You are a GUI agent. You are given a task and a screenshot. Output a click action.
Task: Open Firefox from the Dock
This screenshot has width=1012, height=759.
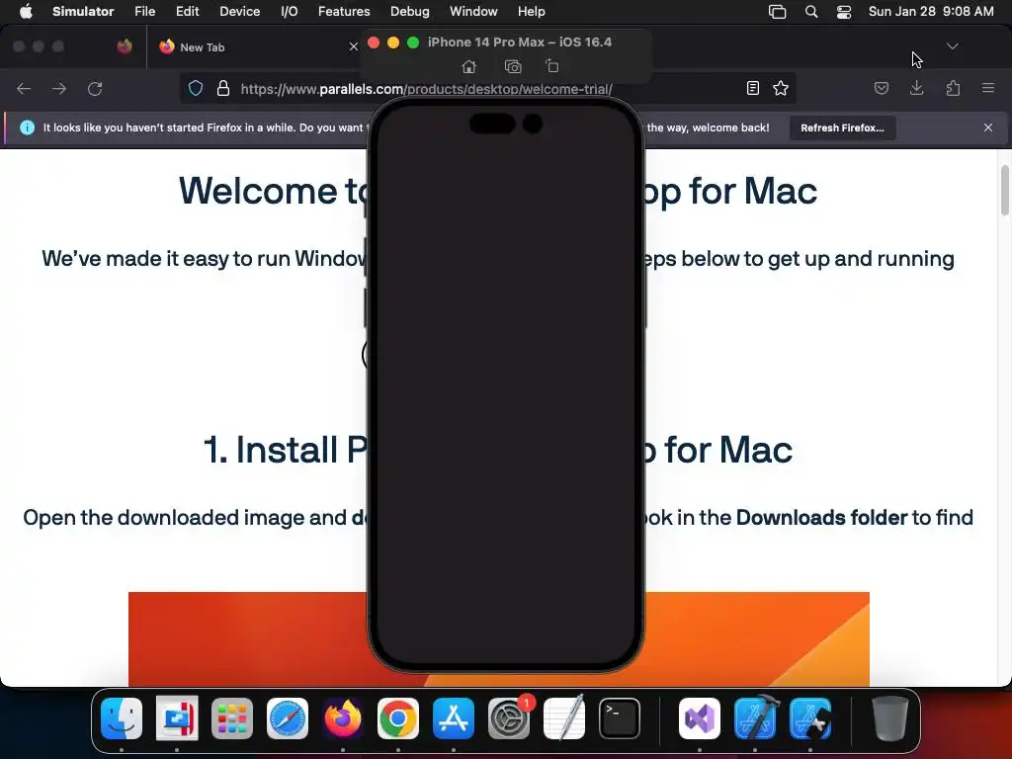pyautogui.click(x=343, y=718)
